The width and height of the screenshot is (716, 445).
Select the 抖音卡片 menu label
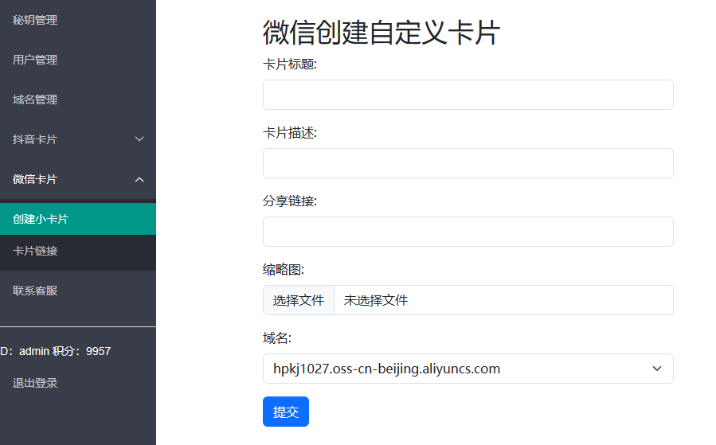(35, 139)
